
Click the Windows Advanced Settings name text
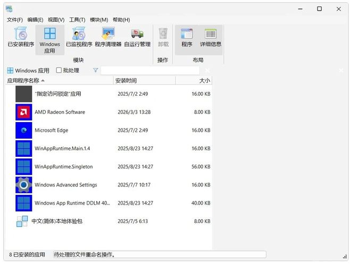[66, 185]
